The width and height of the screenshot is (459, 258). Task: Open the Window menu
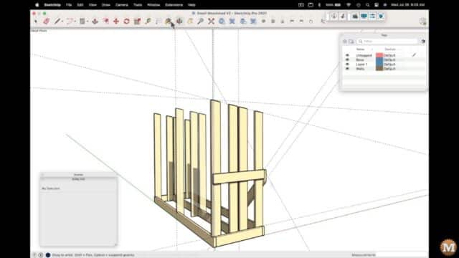(x=153, y=5)
